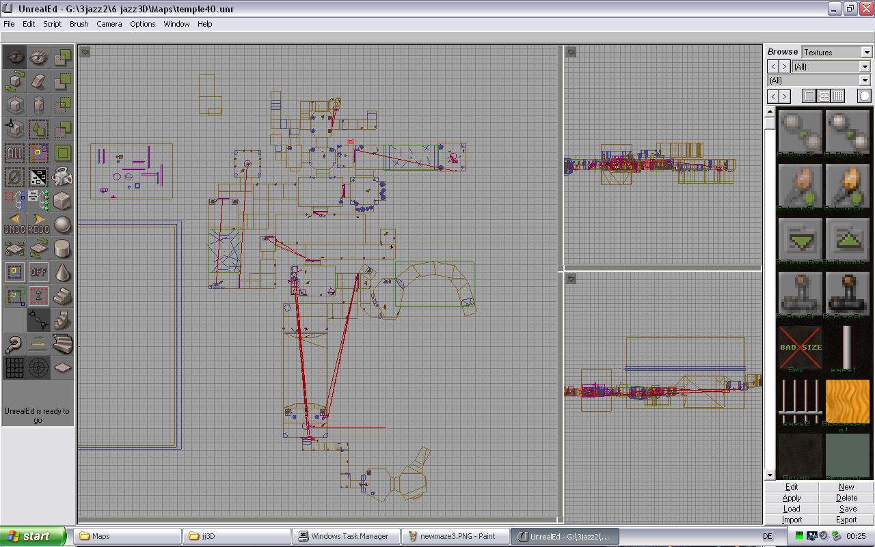Open the Script menu

point(53,24)
